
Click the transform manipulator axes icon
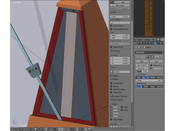coord(46,129)
